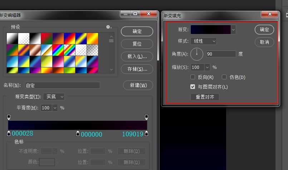Image resolution: width=288 pixels, height=170 pixels.
Task: Uncheck 与图层对齐(L) align with layer
Action: point(193,87)
